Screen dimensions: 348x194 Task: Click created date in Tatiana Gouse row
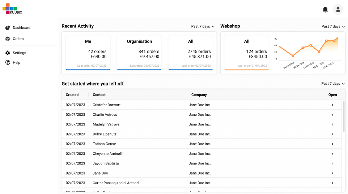pyautogui.click(x=75, y=144)
